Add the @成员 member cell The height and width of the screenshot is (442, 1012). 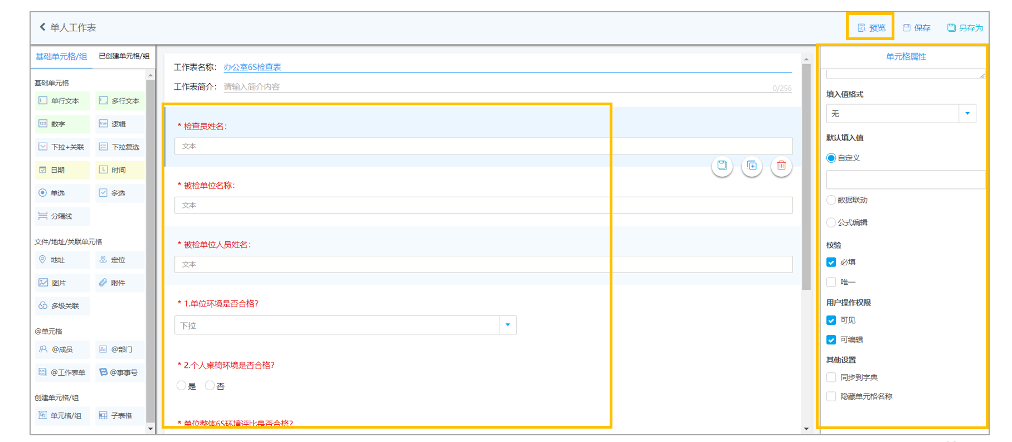(62, 349)
